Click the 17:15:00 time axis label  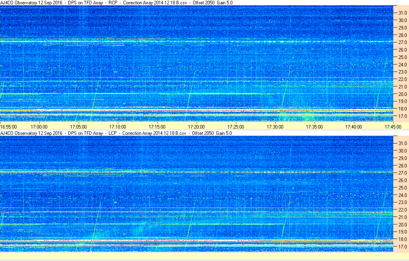click(157, 127)
